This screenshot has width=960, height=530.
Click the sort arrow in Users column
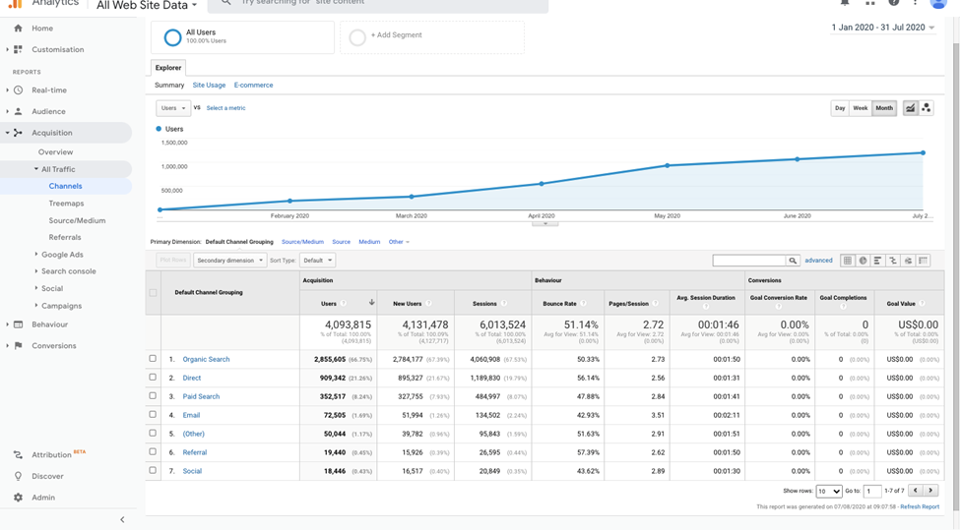tap(371, 303)
